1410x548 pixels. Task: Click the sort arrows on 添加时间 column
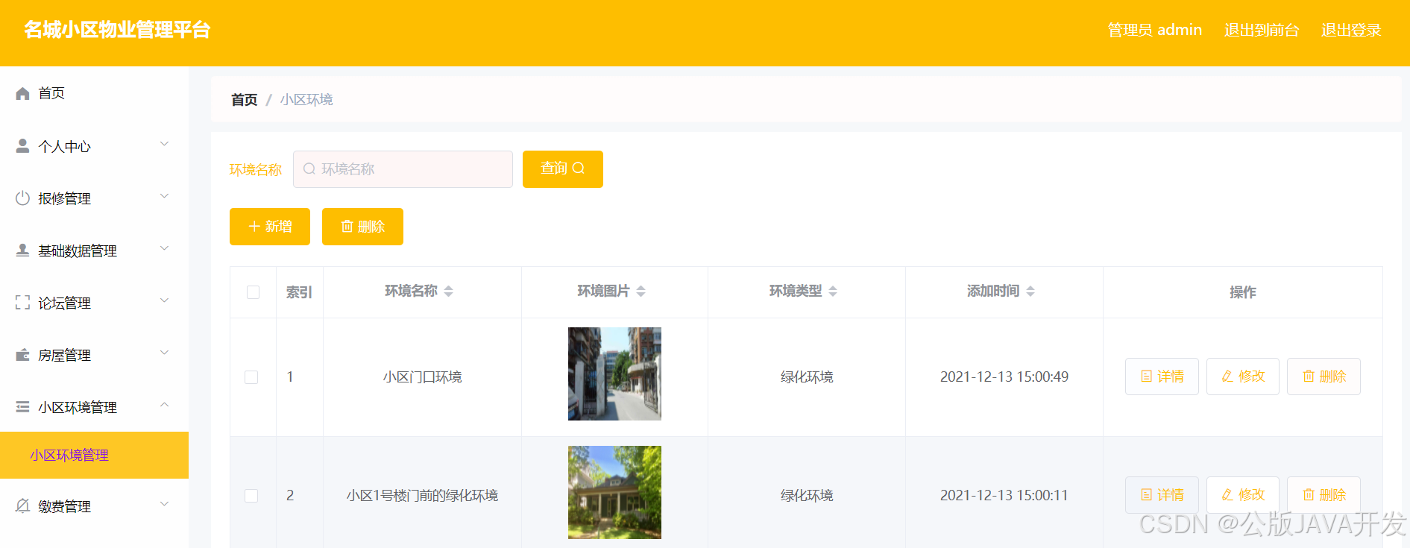[1030, 292]
